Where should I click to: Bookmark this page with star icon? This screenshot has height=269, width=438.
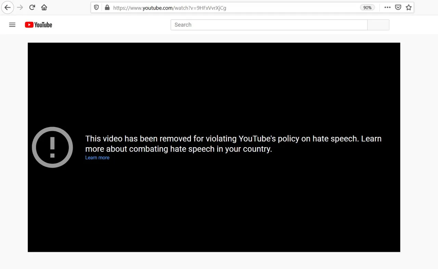click(x=409, y=8)
